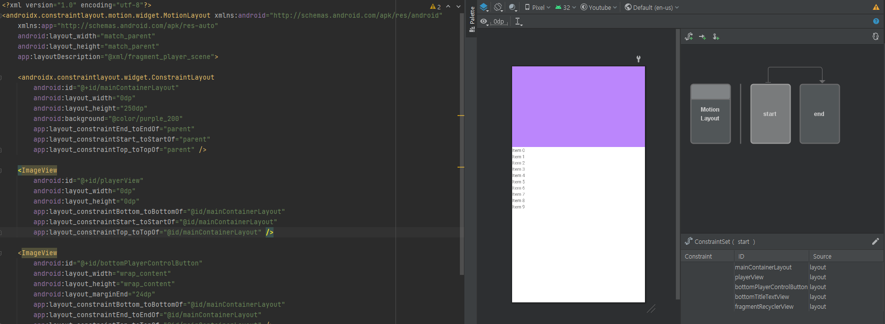Screen dimensions: 885x324
Task: Click the create ConstraintSet icon
Action: 689,37
